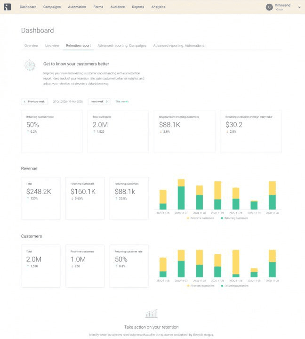Expand the Omnisend account dropdown chevron
The width and height of the screenshot is (305, 339).
point(299,8)
